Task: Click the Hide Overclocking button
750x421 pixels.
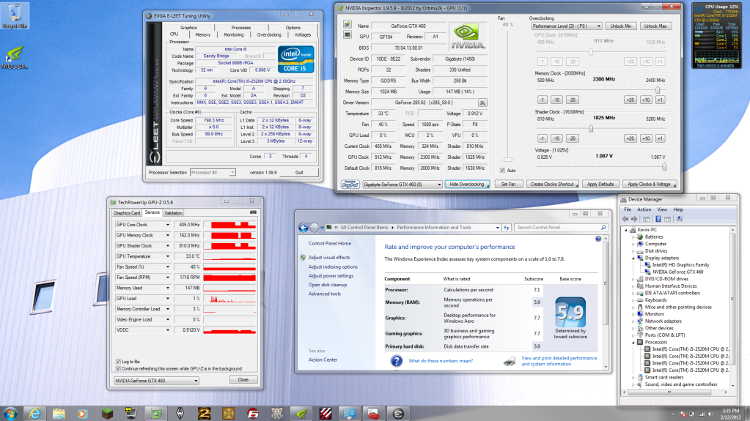Action: click(467, 185)
